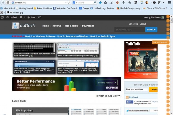Open the VirusTotal scan downloaded files article
This screenshot has width=173, height=115.
click(34, 50)
